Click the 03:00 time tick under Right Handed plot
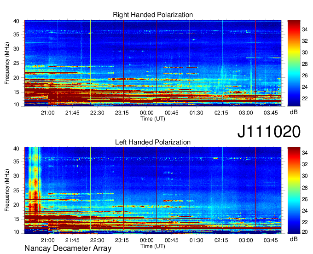 pos(246,113)
